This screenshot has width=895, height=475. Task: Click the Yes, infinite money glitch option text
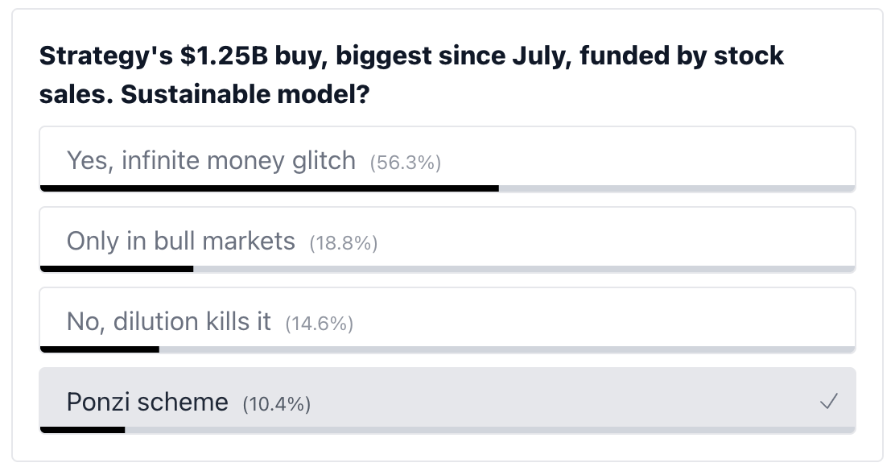211,160
